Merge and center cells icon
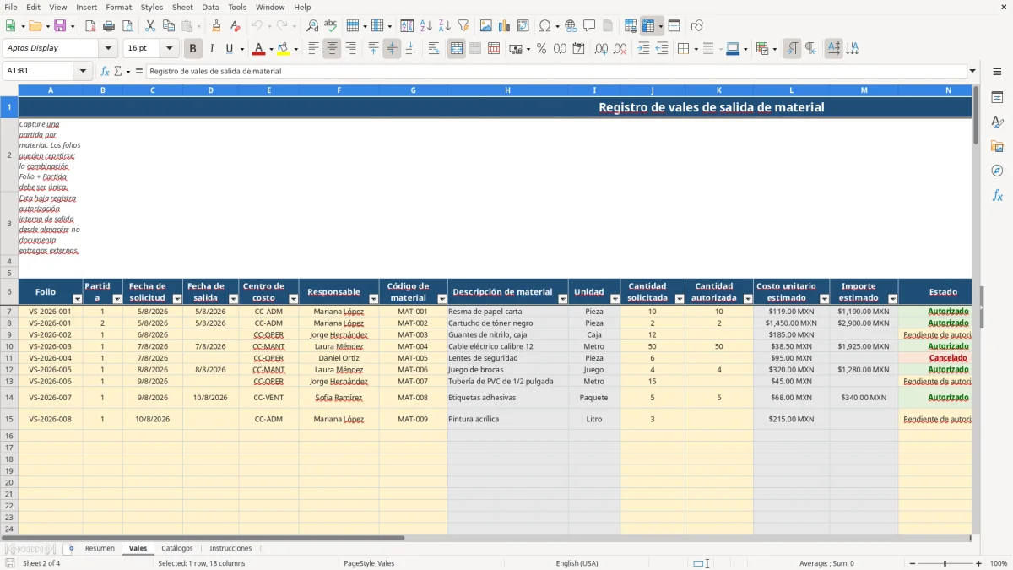The image size is (1013, 570). [457, 48]
